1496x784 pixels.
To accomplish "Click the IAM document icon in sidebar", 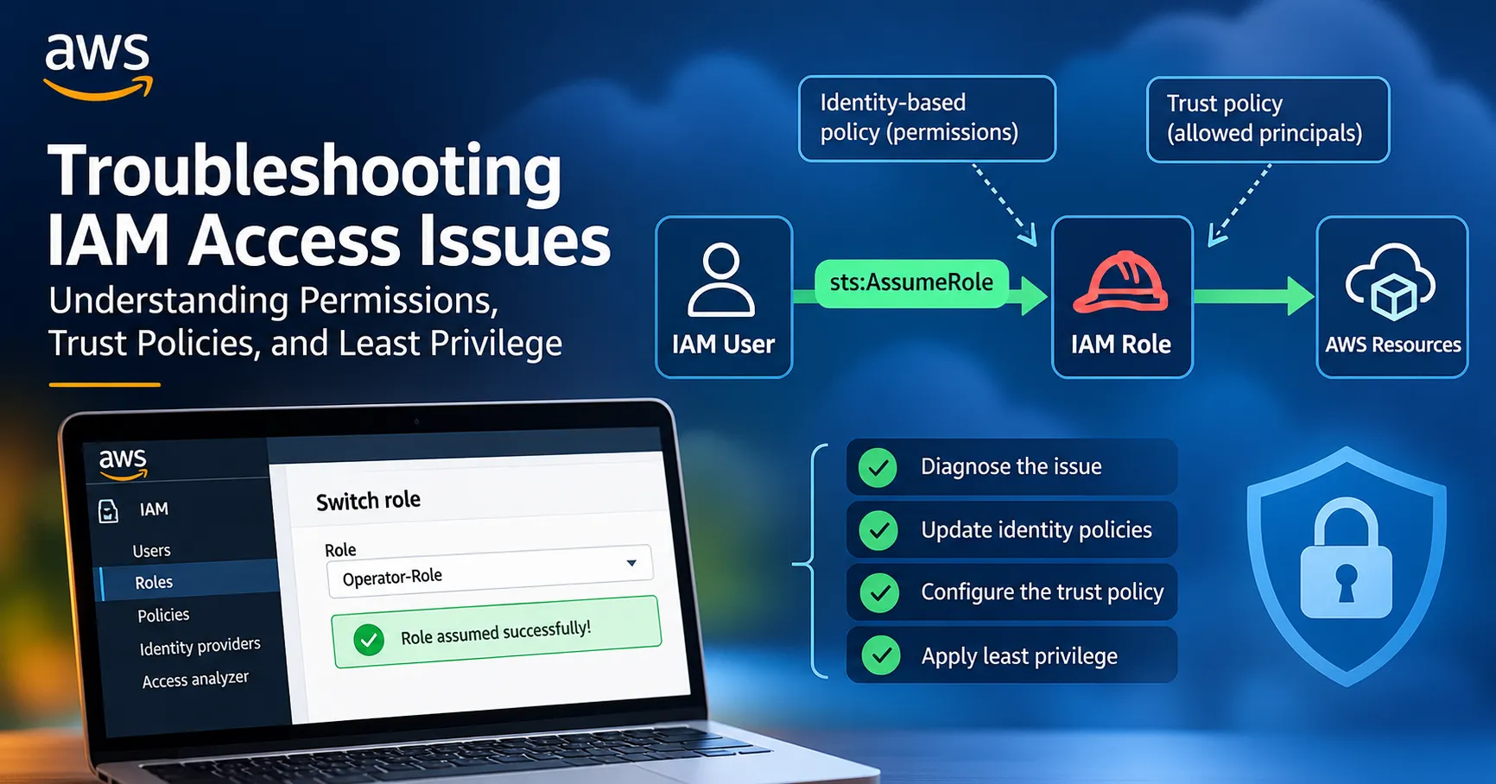I will (108, 511).
